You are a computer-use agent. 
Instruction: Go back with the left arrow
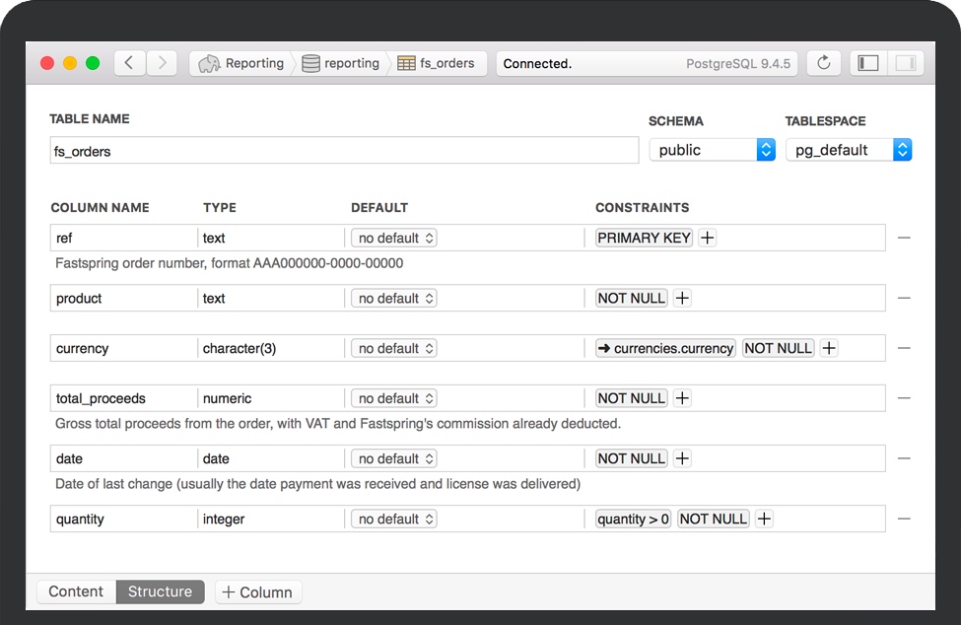click(x=130, y=63)
